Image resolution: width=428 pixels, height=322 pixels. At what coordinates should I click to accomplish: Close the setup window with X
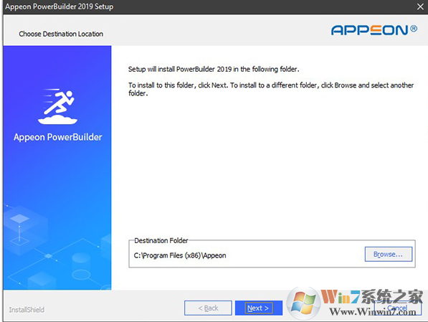[x=420, y=6]
